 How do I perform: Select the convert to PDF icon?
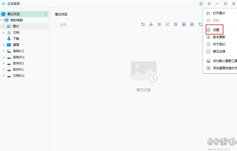(x=151, y=24)
